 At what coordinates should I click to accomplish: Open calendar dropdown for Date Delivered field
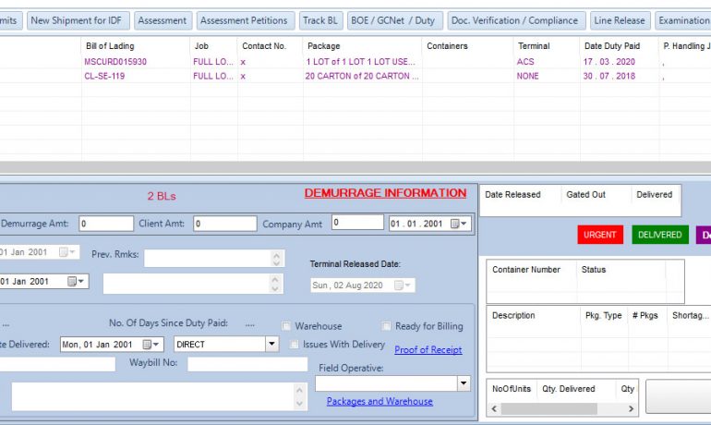(x=155, y=345)
